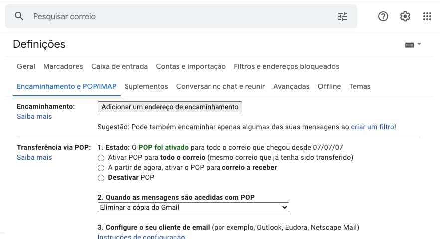
Task: Click the search magnifier icon
Action: click(x=19, y=16)
